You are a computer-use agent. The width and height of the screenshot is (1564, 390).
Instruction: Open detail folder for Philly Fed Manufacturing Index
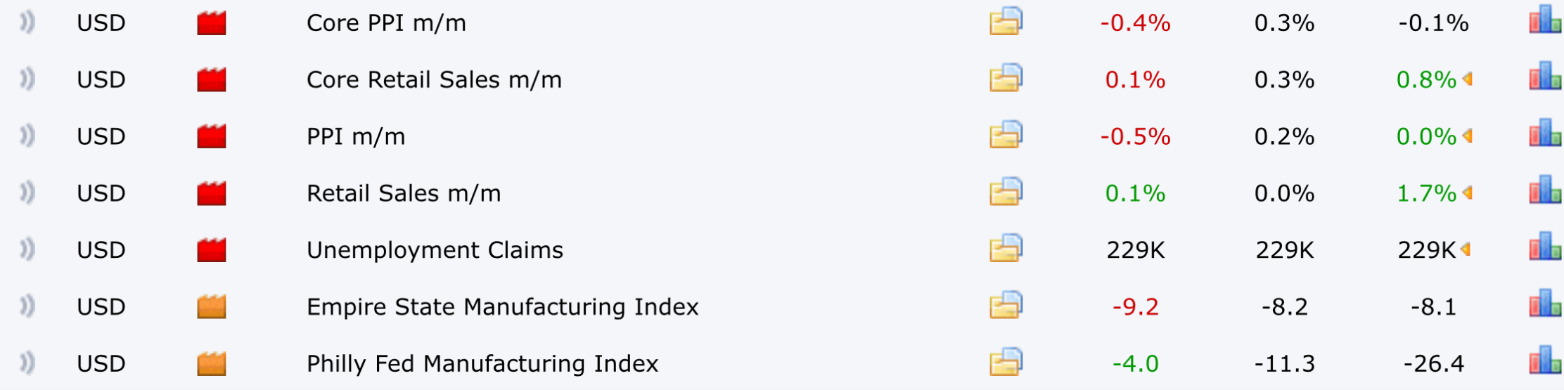pos(1006,362)
